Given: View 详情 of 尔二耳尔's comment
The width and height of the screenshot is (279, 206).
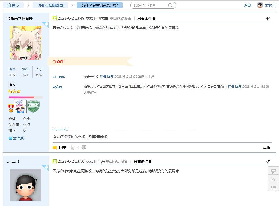Looking at the screenshot, I should coord(103,77).
